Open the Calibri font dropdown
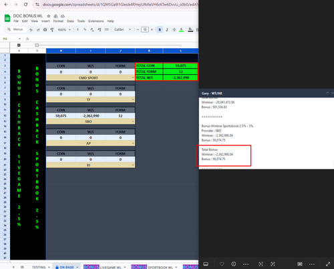Image resolution: width=334 pixels, height=269 pixels. [x=122, y=29]
